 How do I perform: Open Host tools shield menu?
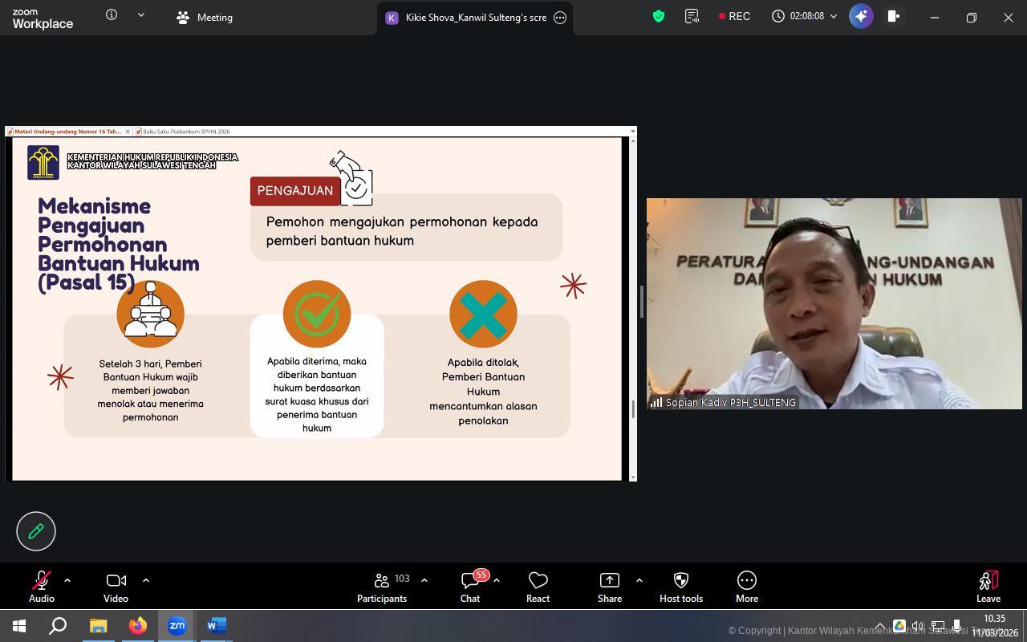680,587
